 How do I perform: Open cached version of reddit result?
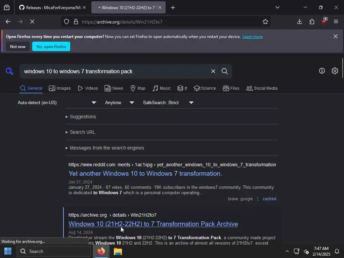pyautogui.click(x=269, y=199)
